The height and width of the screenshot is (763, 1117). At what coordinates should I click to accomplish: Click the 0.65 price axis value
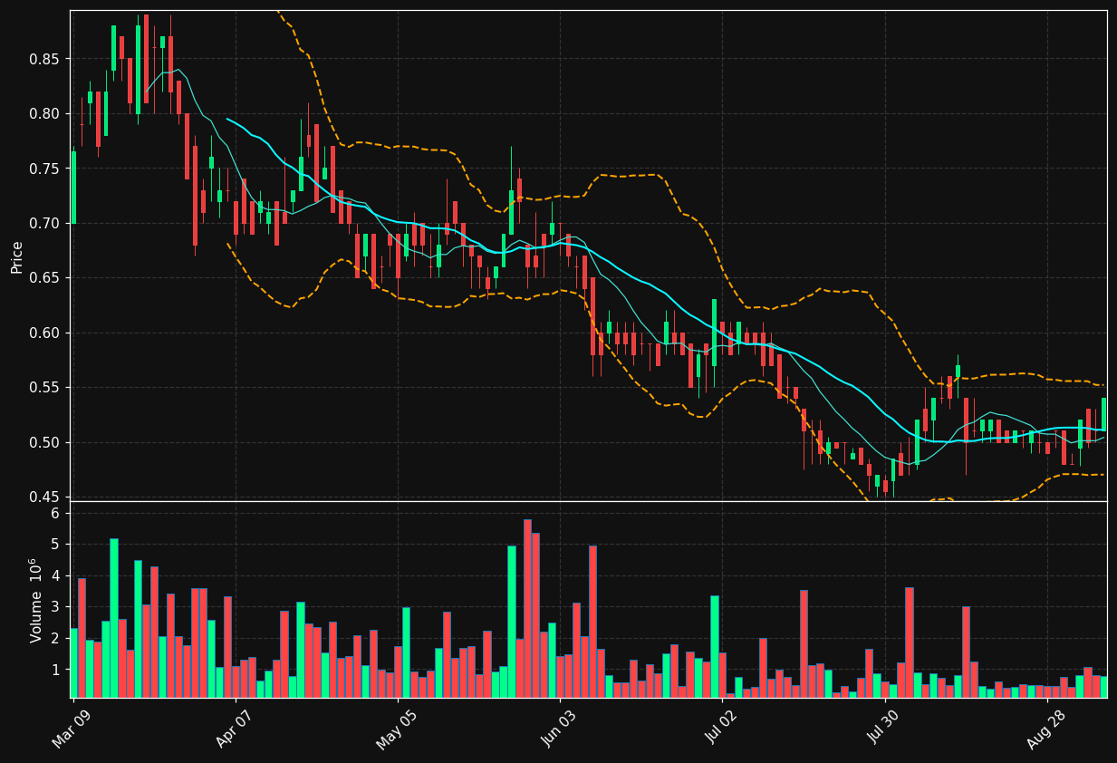tap(44, 278)
